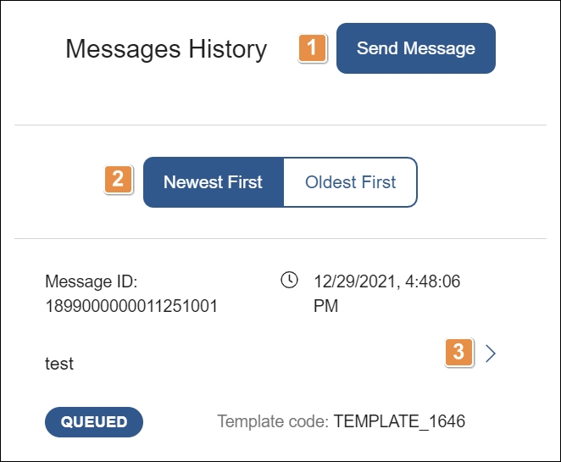Click the Messages History heading
Screen dimensions: 561x462
[166, 49]
